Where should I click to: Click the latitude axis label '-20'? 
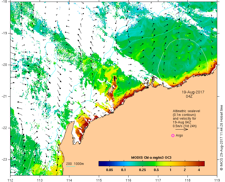[4, 65]
